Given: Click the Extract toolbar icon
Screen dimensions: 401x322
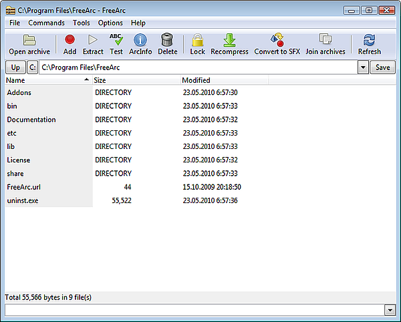Looking at the screenshot, I should 93,40.
